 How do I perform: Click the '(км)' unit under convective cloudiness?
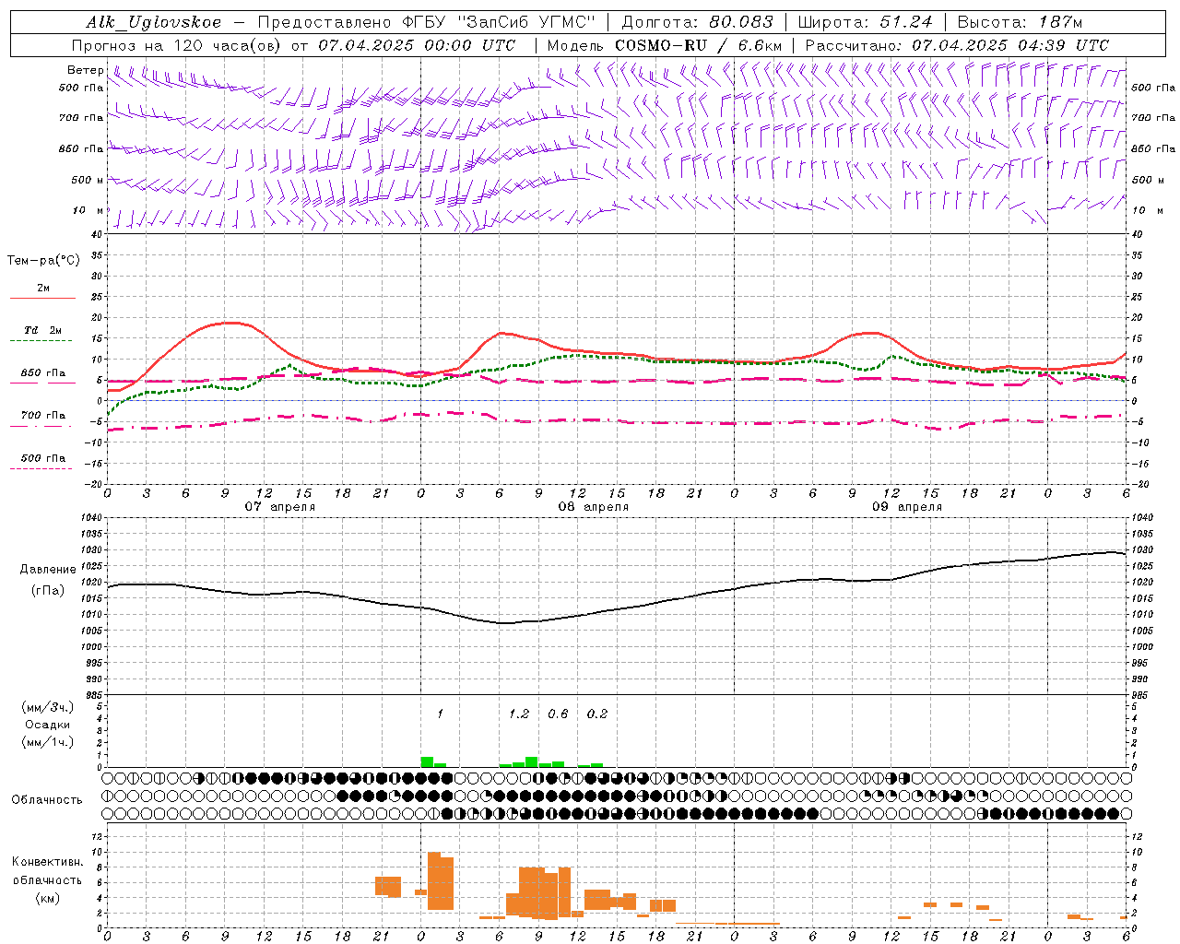pos(48,898)
